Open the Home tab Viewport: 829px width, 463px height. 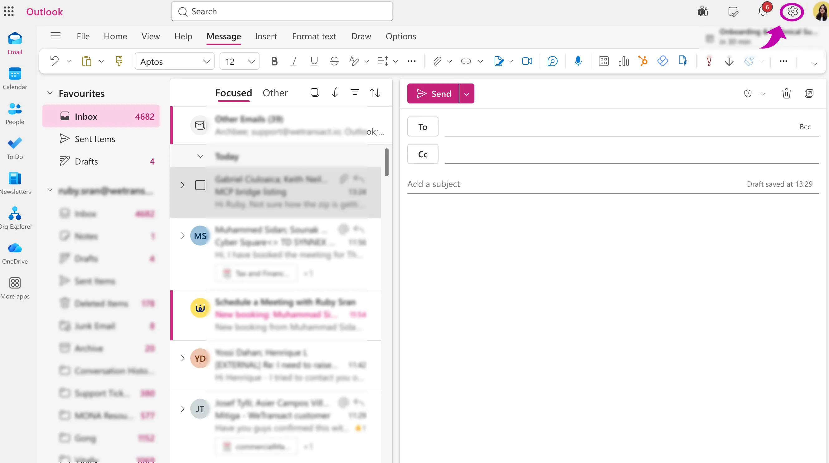(x=115, y=36)
